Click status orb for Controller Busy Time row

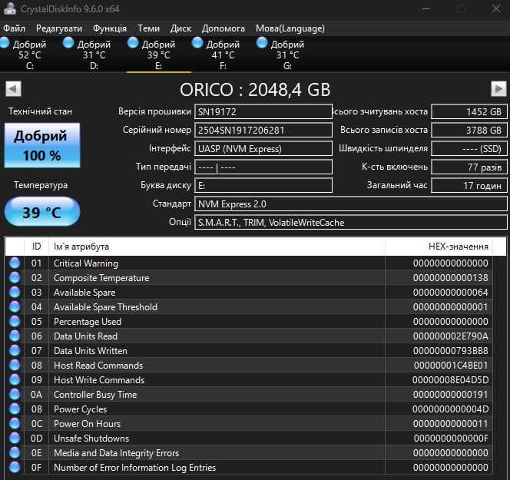(x=15, y=394)
